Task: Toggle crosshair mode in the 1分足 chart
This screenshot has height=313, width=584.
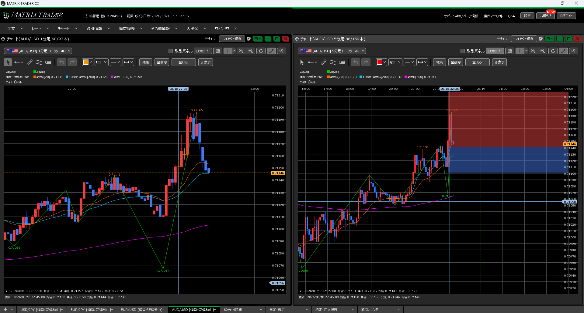Action: click(228, 51)
